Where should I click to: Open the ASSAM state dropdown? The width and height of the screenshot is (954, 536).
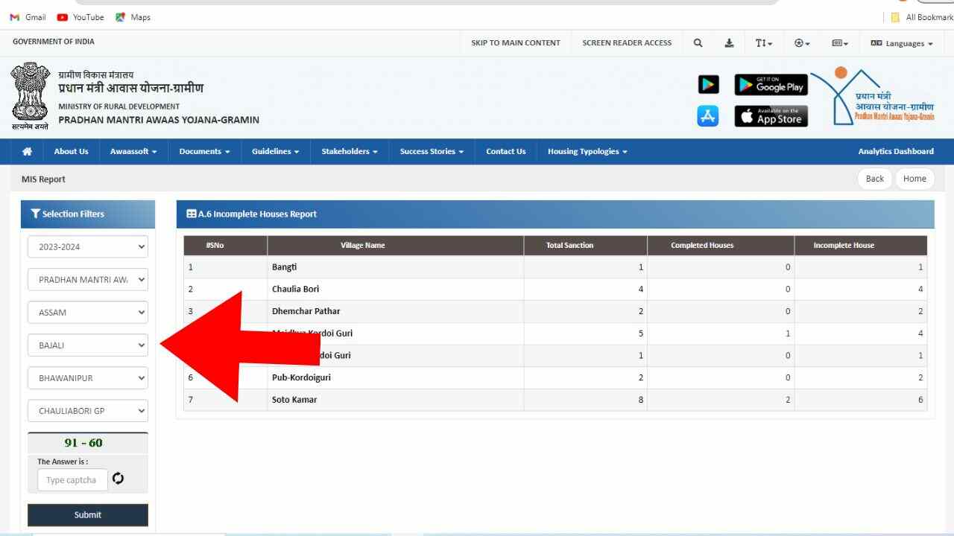coord(88,313)
